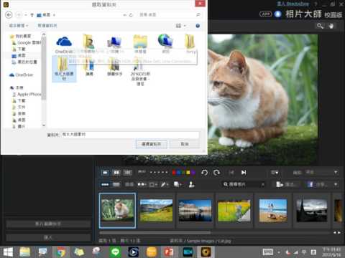Click the APP badge icon

click(265, 14)
